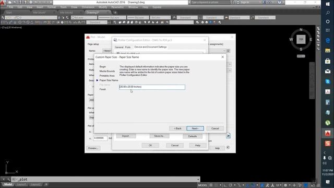This screenshot has height=188, width=334.
Task: Open the ByLayer lineweight dropdown
Action: point(138,17)
